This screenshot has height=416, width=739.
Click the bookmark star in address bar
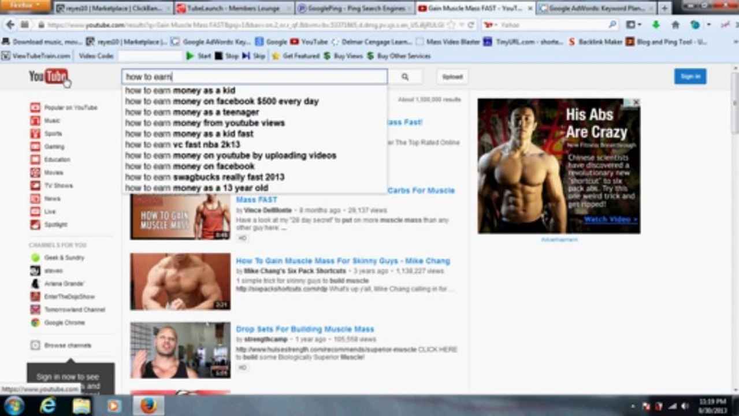(450, 25)
